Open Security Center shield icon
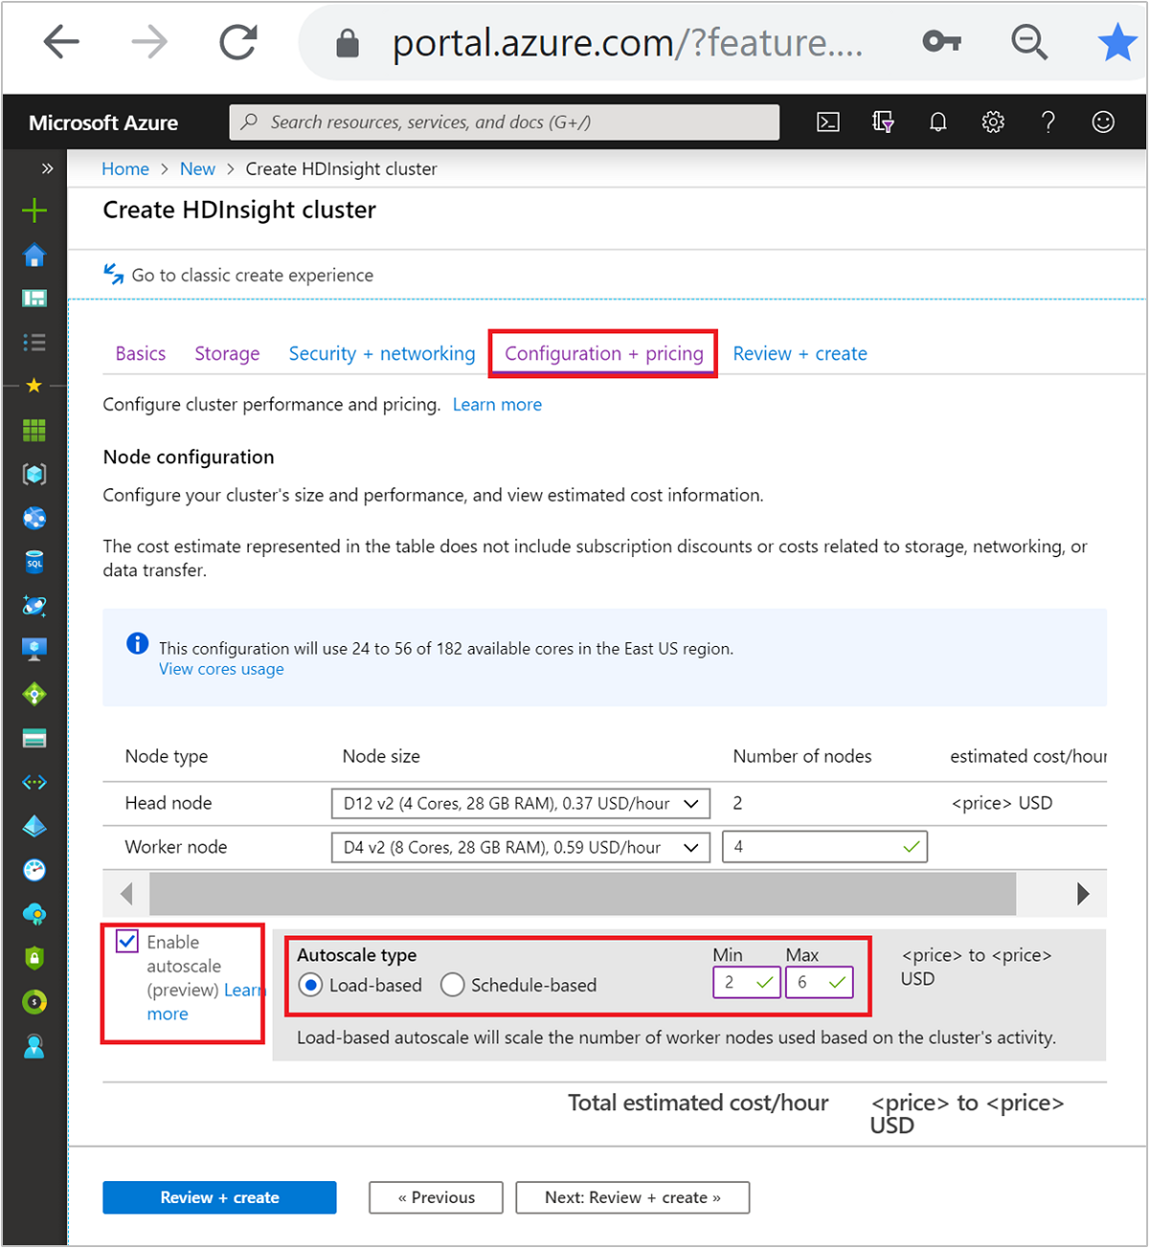Image resolution: width=1149 pixels, height=1248 pixels. point(34,958)
